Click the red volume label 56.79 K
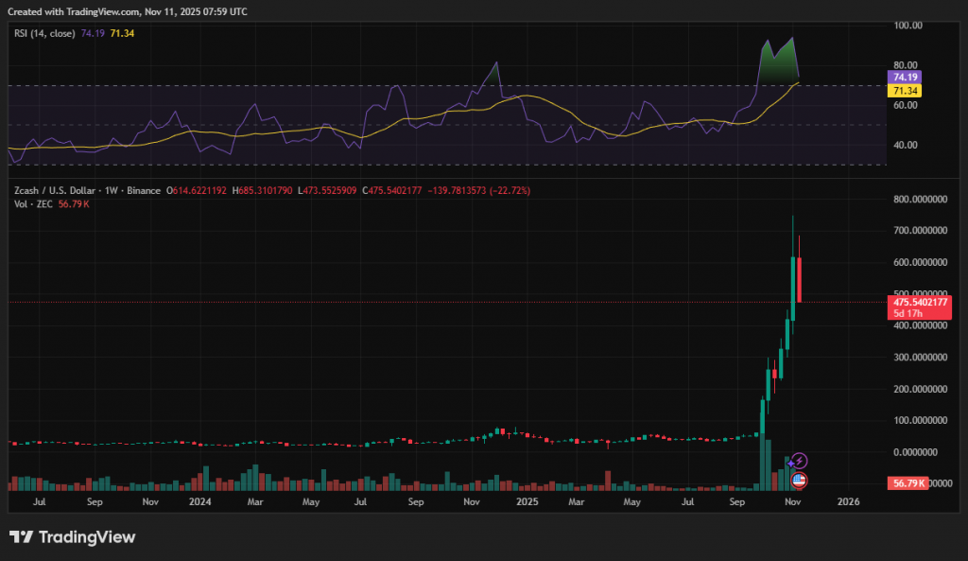Viewport: 968px width, 561px height. point(909,483)
